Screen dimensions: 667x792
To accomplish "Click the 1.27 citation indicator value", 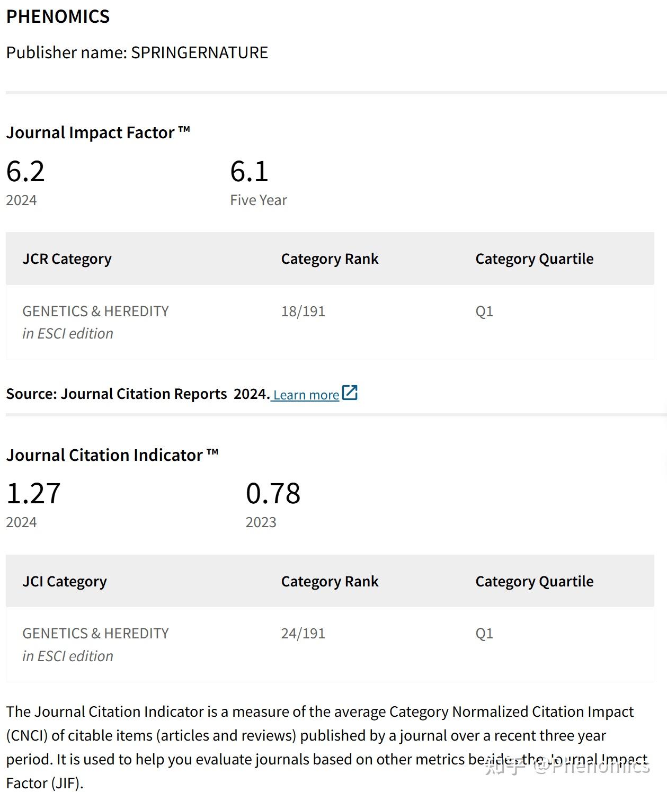I will pos(33,493).
